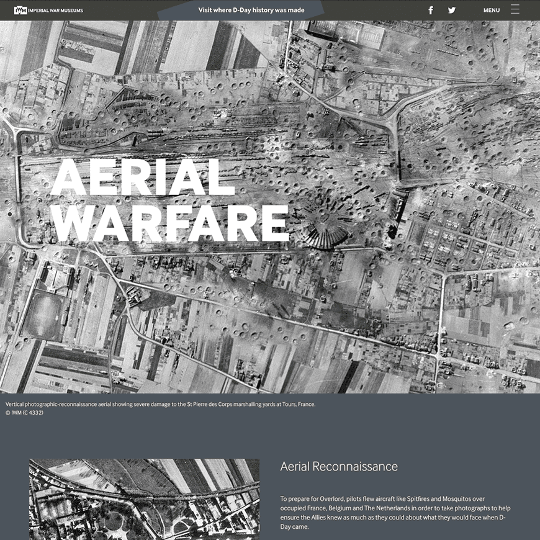540x540 pixels.
Task: Open the Aerial Reconnaissance photograph thumbnail
Action: (144, 500)
